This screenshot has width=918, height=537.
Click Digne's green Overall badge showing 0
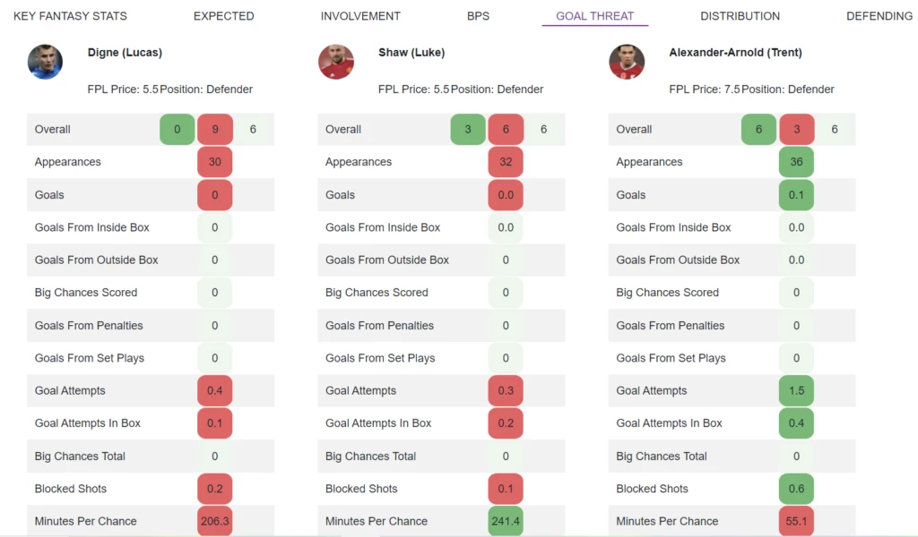[178, 129]
